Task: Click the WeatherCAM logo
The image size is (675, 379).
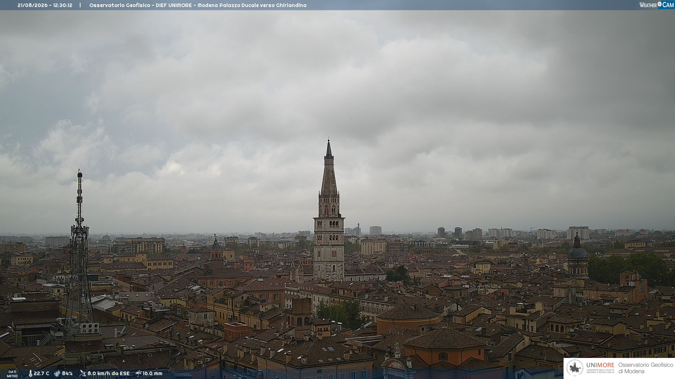Action: pos(657,5)
